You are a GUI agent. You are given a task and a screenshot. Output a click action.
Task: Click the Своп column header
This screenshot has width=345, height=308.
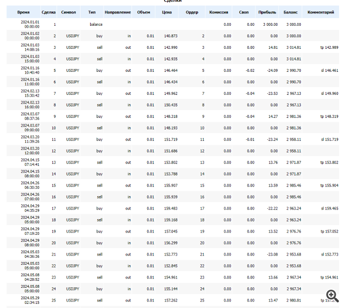[244, 12]
